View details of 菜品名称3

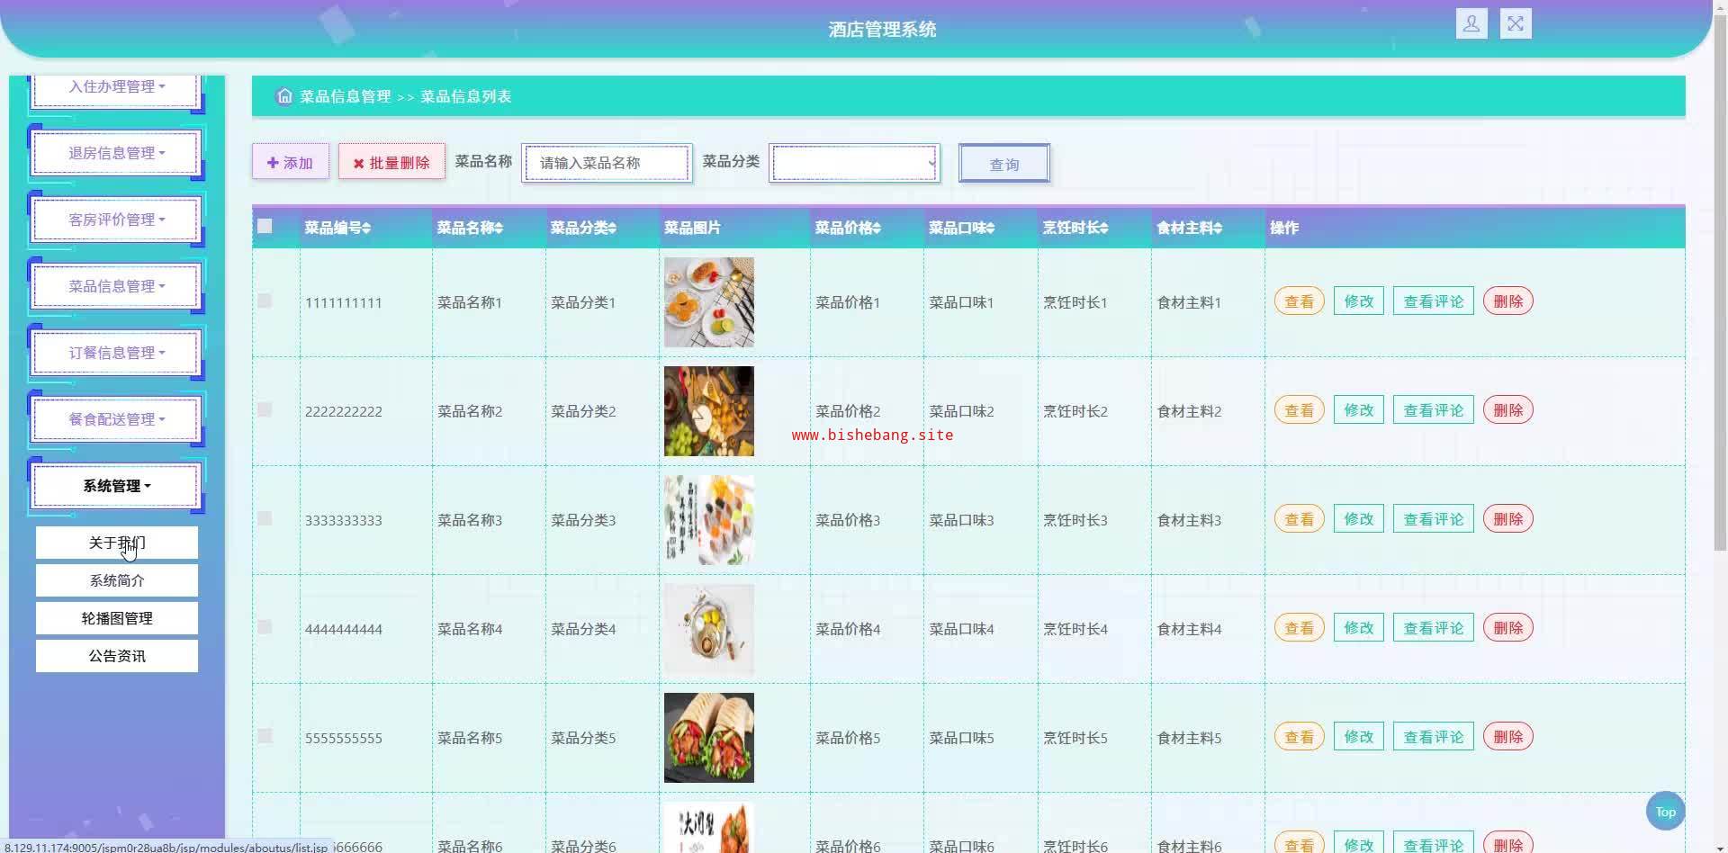coord(1299,519)
